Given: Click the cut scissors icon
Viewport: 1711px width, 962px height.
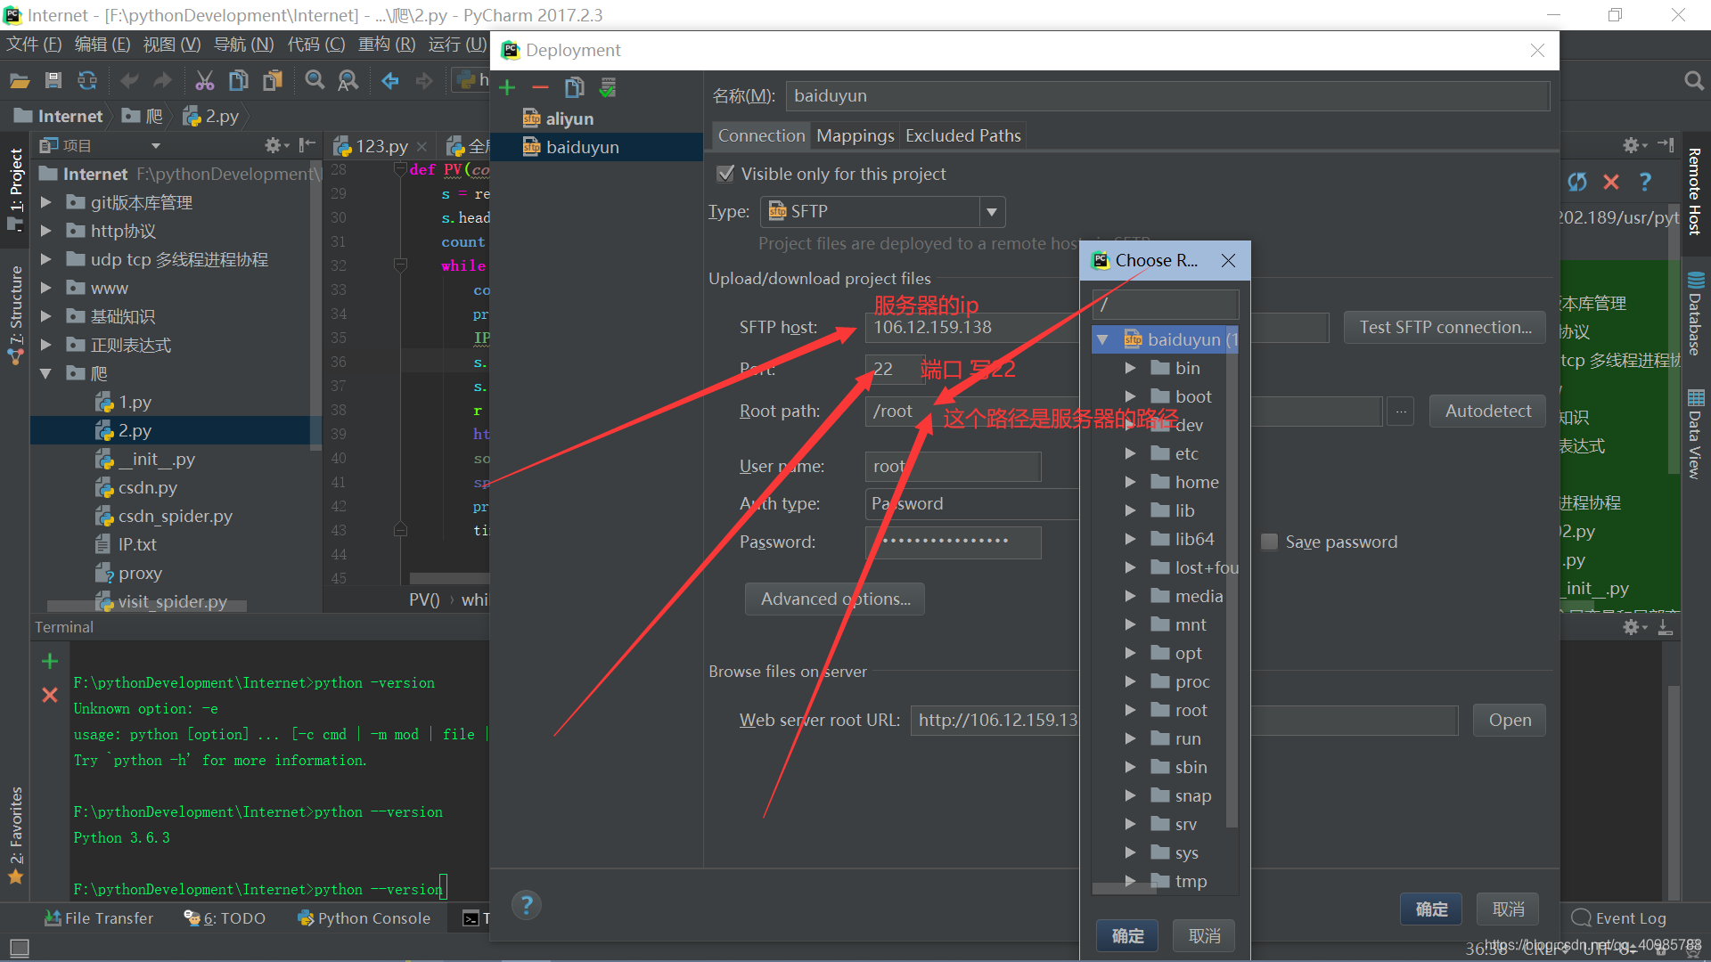Looking at the screenshot, I should coord(205,81).
